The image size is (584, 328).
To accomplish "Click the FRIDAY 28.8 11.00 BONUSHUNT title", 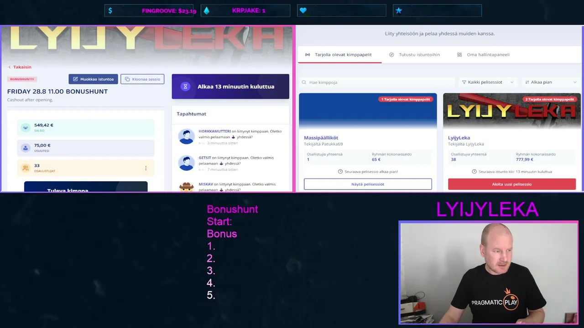I will [57, 92].
